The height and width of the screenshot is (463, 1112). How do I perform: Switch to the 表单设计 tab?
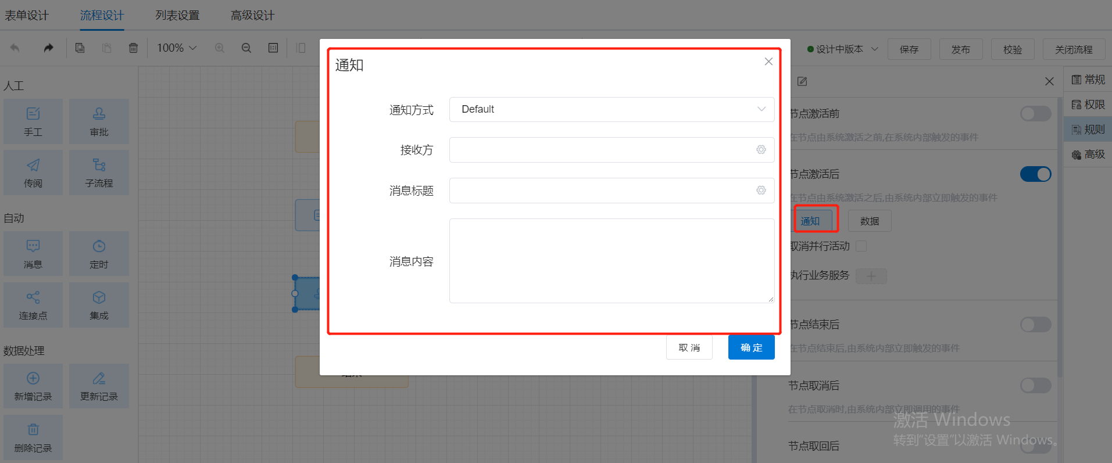click(27, 15)
